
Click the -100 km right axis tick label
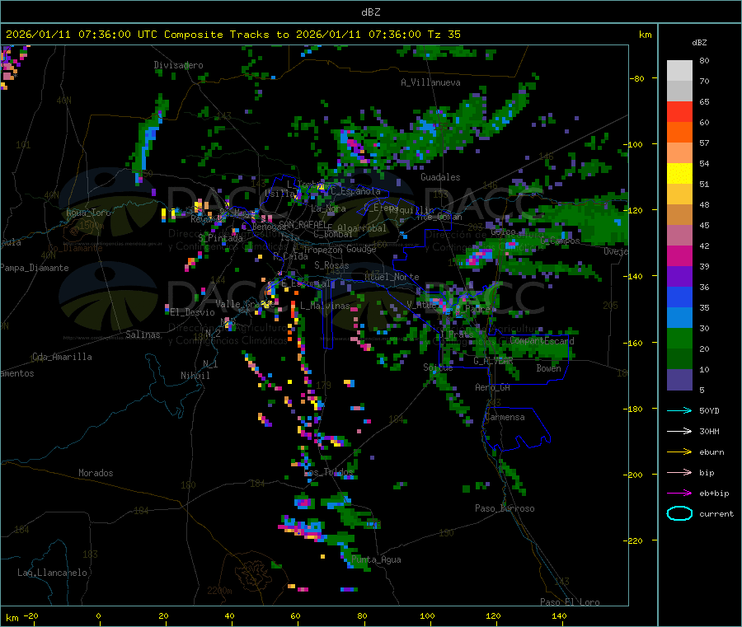click(634, 144)
